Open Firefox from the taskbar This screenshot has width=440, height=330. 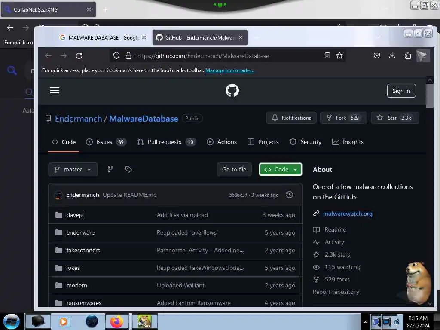point(117,321)
